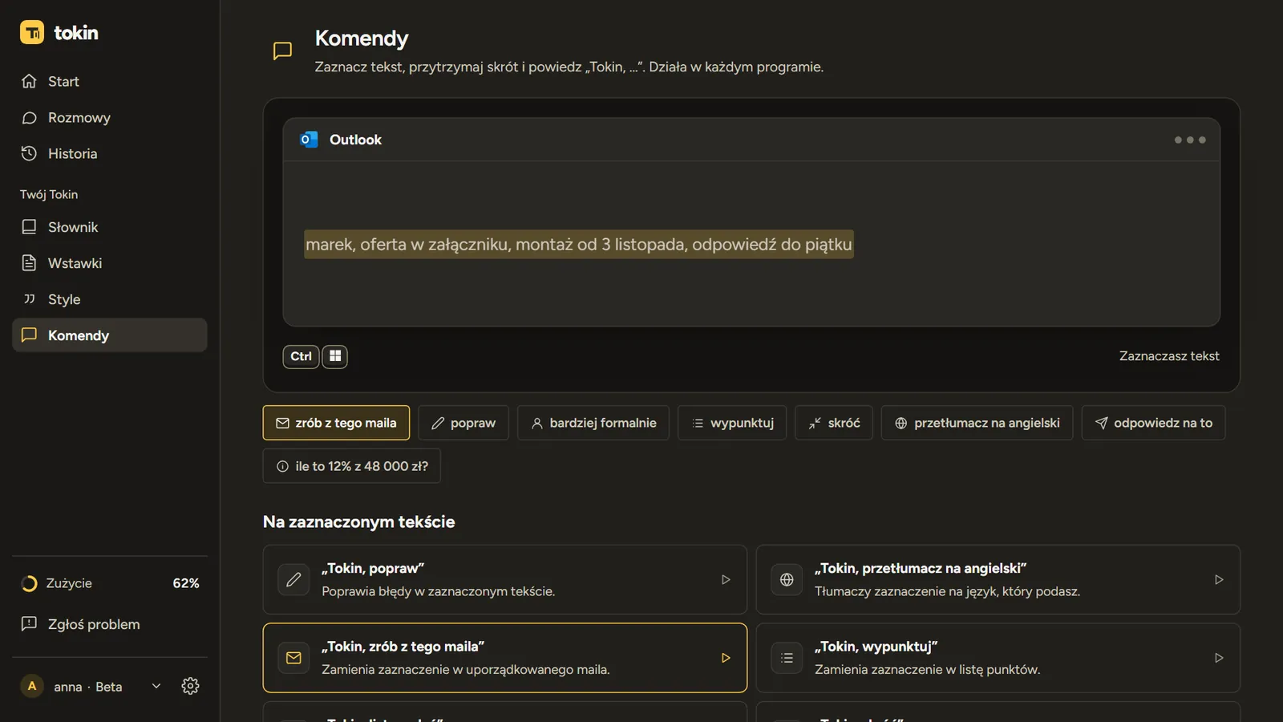Select ile to 12% z 48 000 zł chip
The width and height of the screenshot is (1283, 722).
coord(352,466)
